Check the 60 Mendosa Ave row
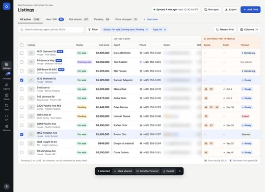This screenshot has height=192, width=265. [22, 153]
